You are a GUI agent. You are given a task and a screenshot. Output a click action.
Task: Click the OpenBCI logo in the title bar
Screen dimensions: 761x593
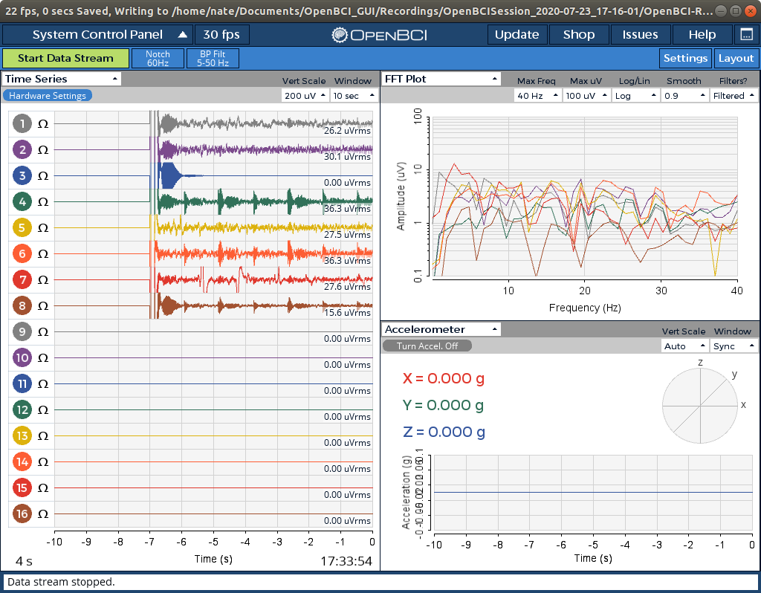coord(370,34)
